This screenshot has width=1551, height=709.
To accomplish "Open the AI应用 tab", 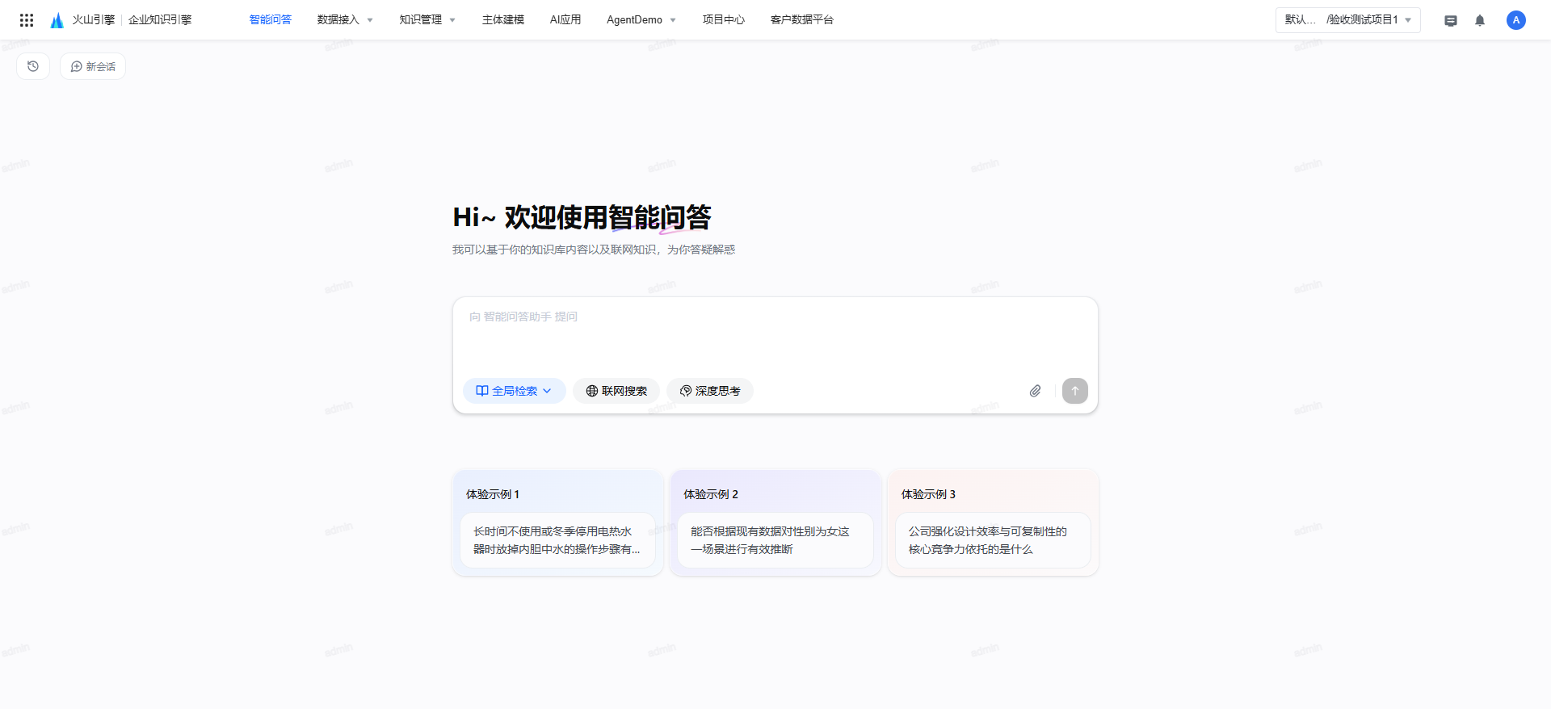I will 565,19.
